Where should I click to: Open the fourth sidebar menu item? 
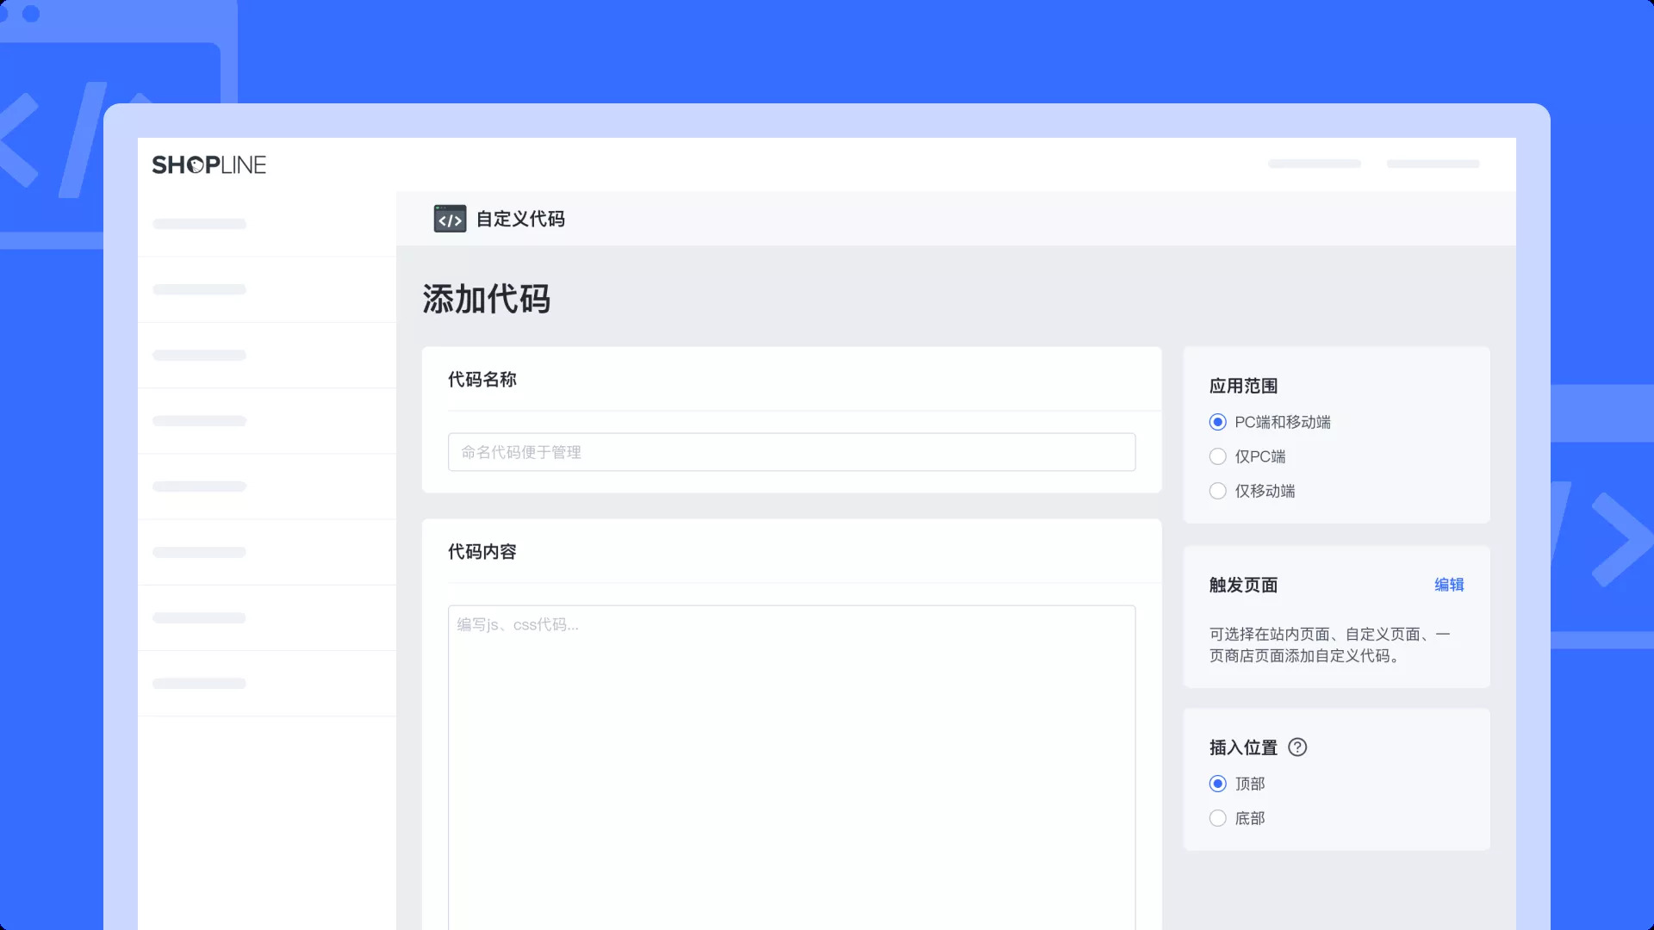point(200,421)
